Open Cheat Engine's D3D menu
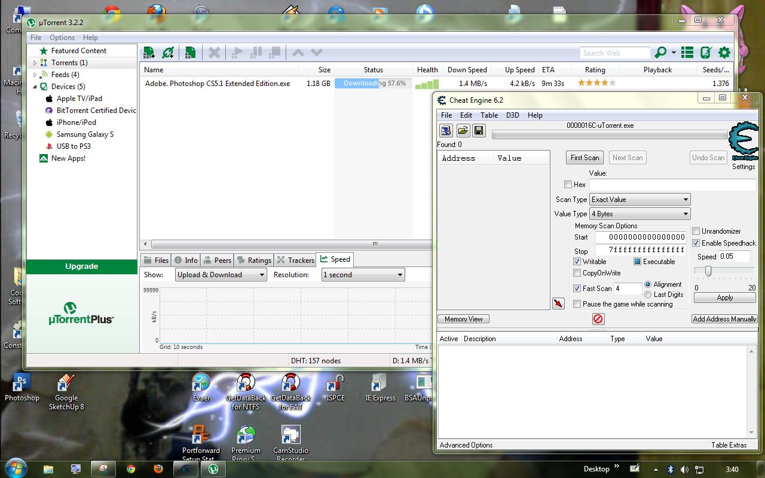The image size is (765, 478). click(513, 115)
